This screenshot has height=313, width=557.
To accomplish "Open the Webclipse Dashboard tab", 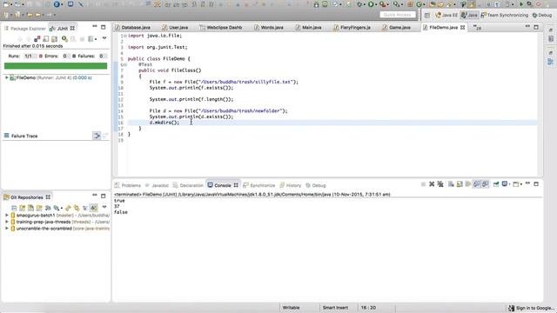I will [221, 27].
